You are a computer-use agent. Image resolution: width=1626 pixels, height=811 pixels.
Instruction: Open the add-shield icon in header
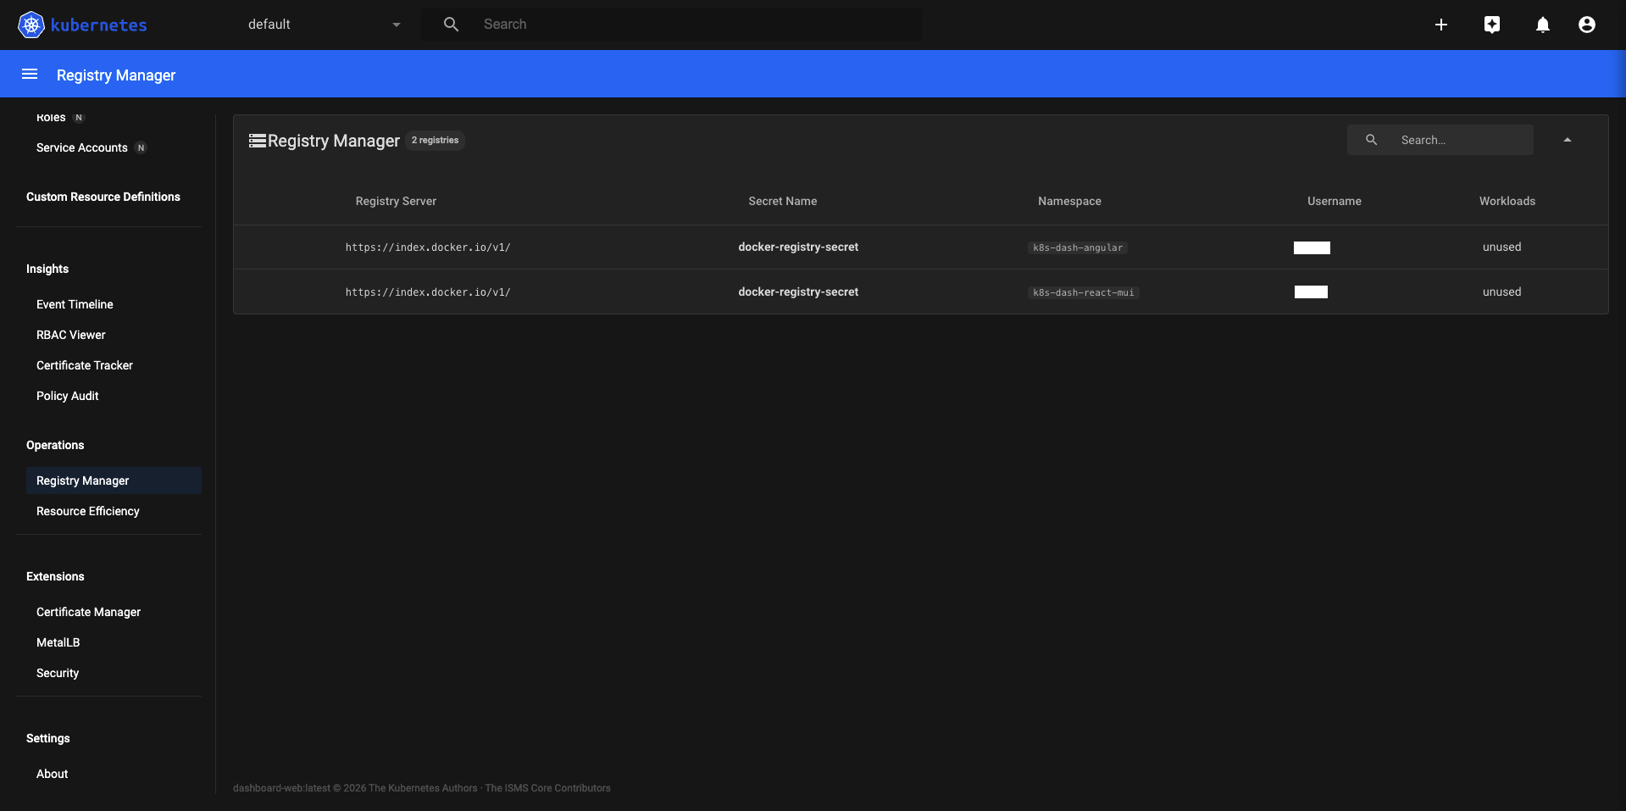pyautogui.click(x=1492, y=25)
